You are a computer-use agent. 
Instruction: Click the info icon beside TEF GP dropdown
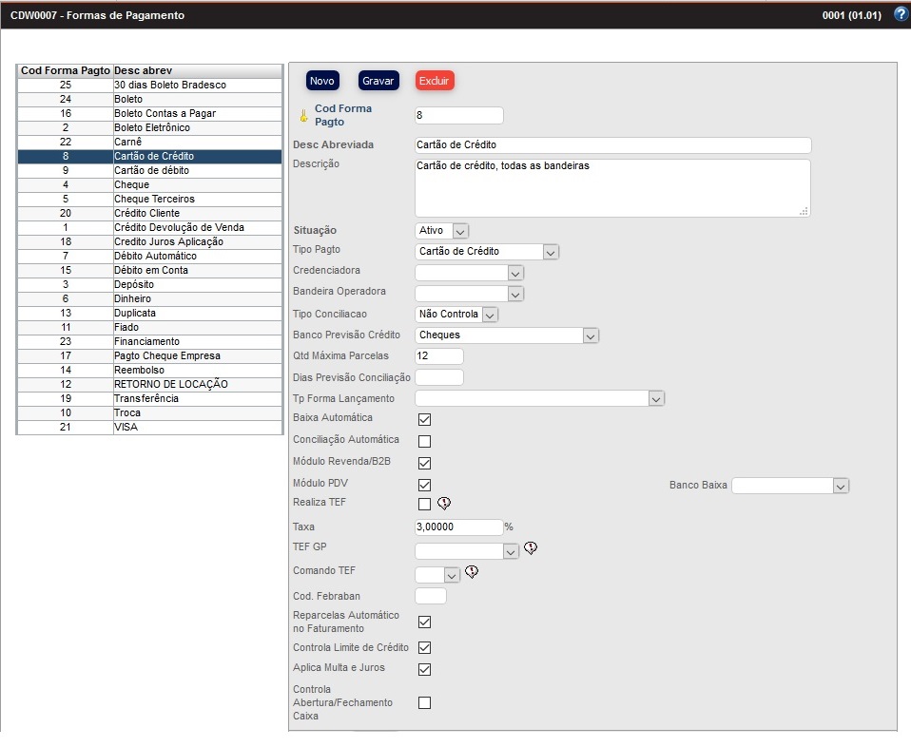point(531,547)
